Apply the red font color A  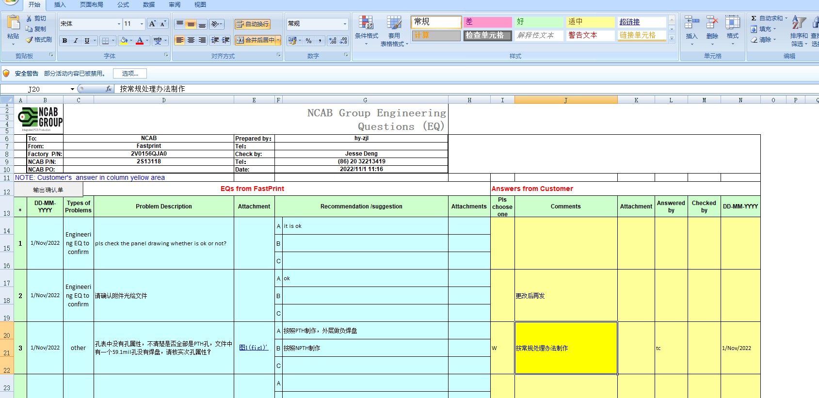140,41
